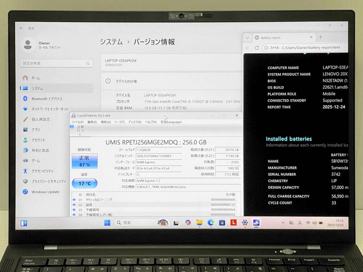Click the 正常 87% health status button
The height and width of the screenshot is (272, 363).
point(85,161)
